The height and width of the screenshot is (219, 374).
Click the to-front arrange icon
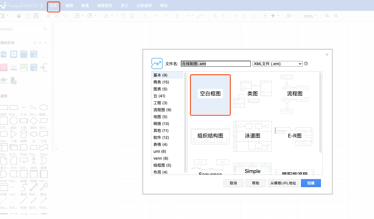click(x=215, y=16)
